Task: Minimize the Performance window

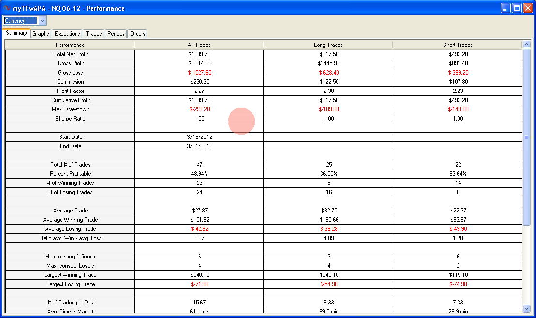Action: pos(505,8)
